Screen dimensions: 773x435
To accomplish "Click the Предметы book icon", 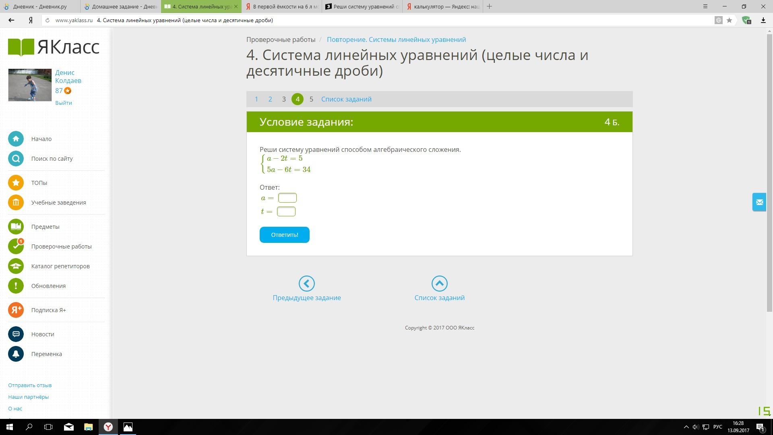I will [x=16, y=227].
